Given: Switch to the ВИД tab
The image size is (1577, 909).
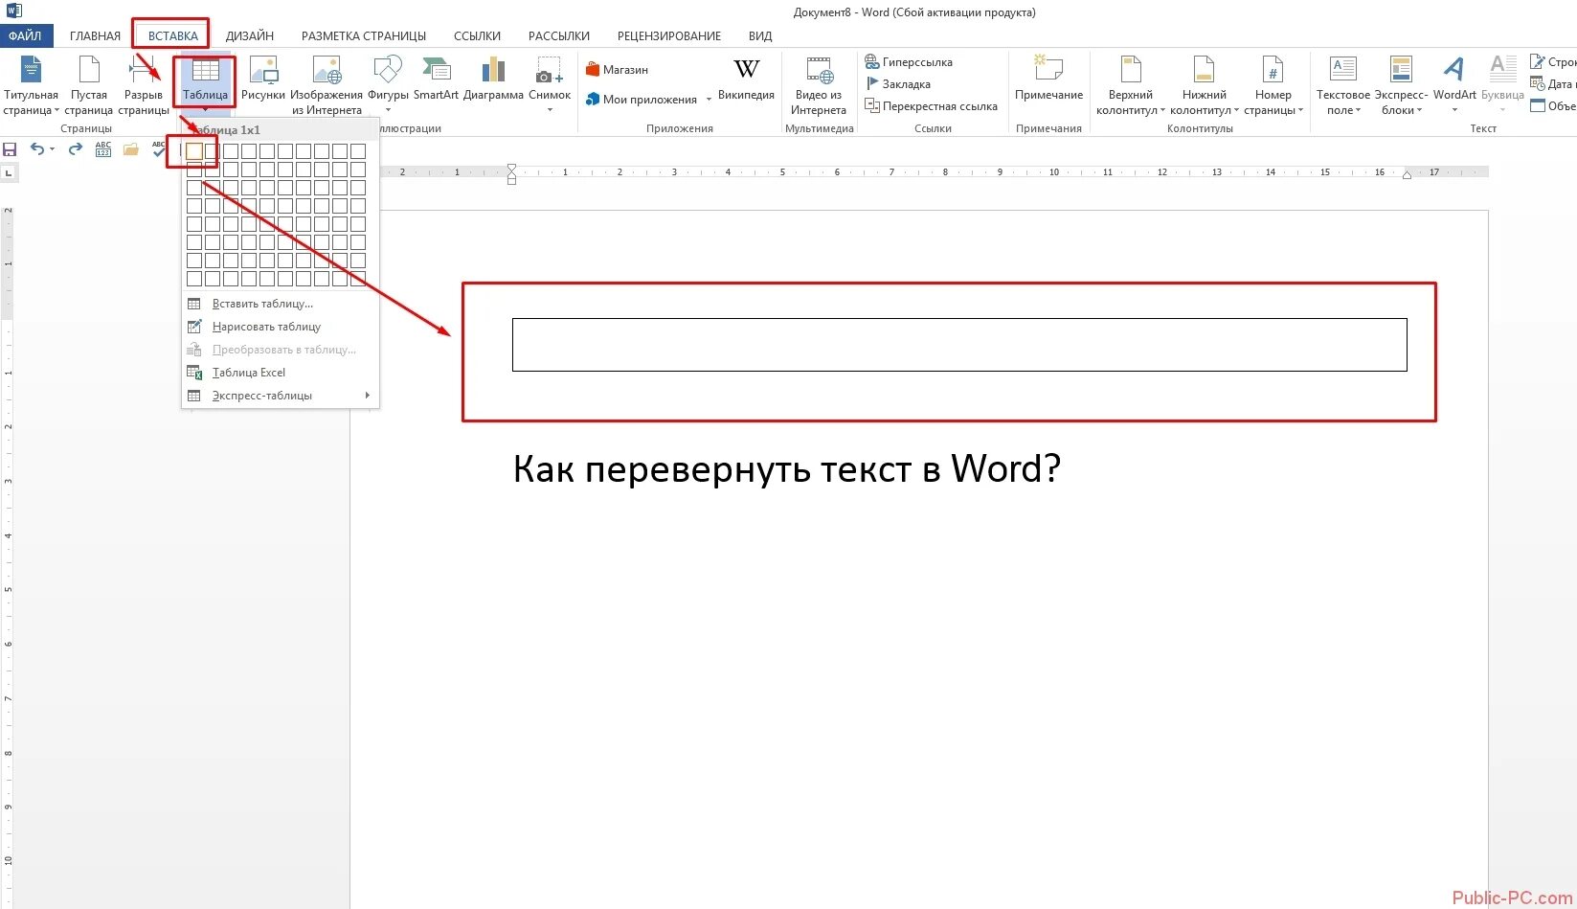Looking at the screenshot, I should click(760, 35).
